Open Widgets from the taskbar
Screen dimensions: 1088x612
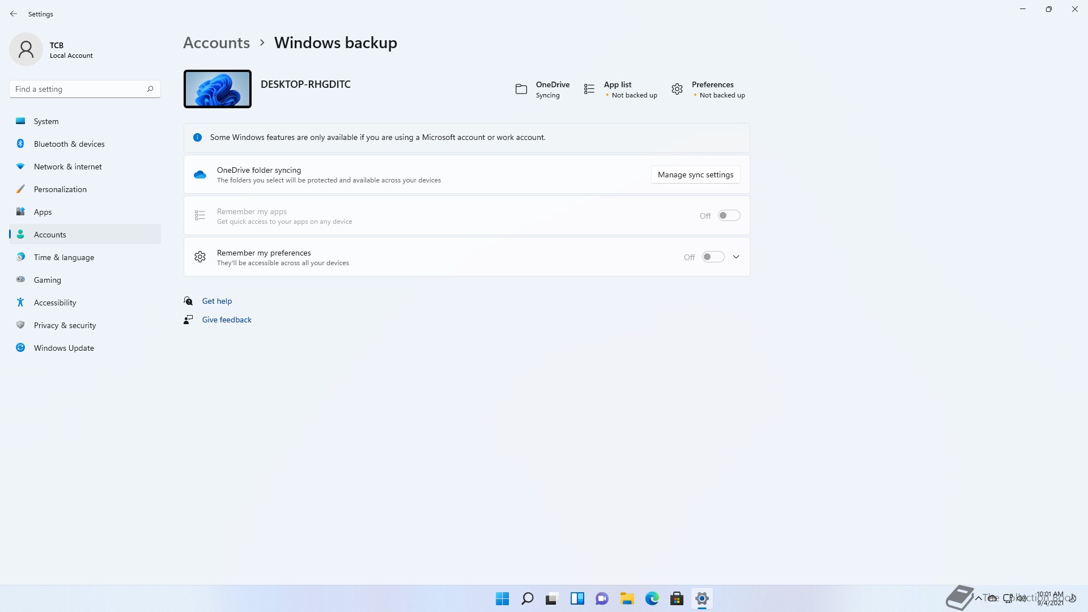(x=577, y=598)
